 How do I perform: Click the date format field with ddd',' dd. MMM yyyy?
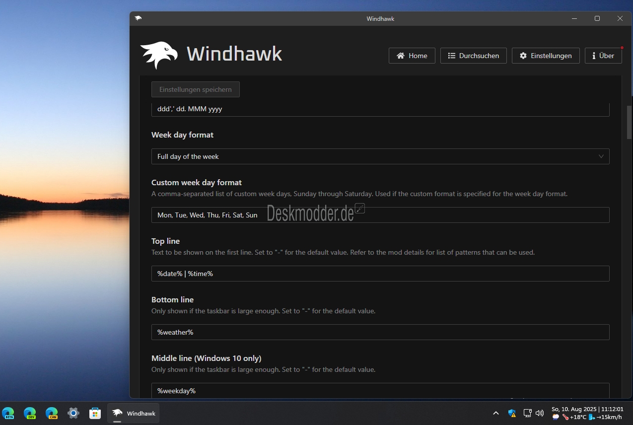click(x=380, y=109)
